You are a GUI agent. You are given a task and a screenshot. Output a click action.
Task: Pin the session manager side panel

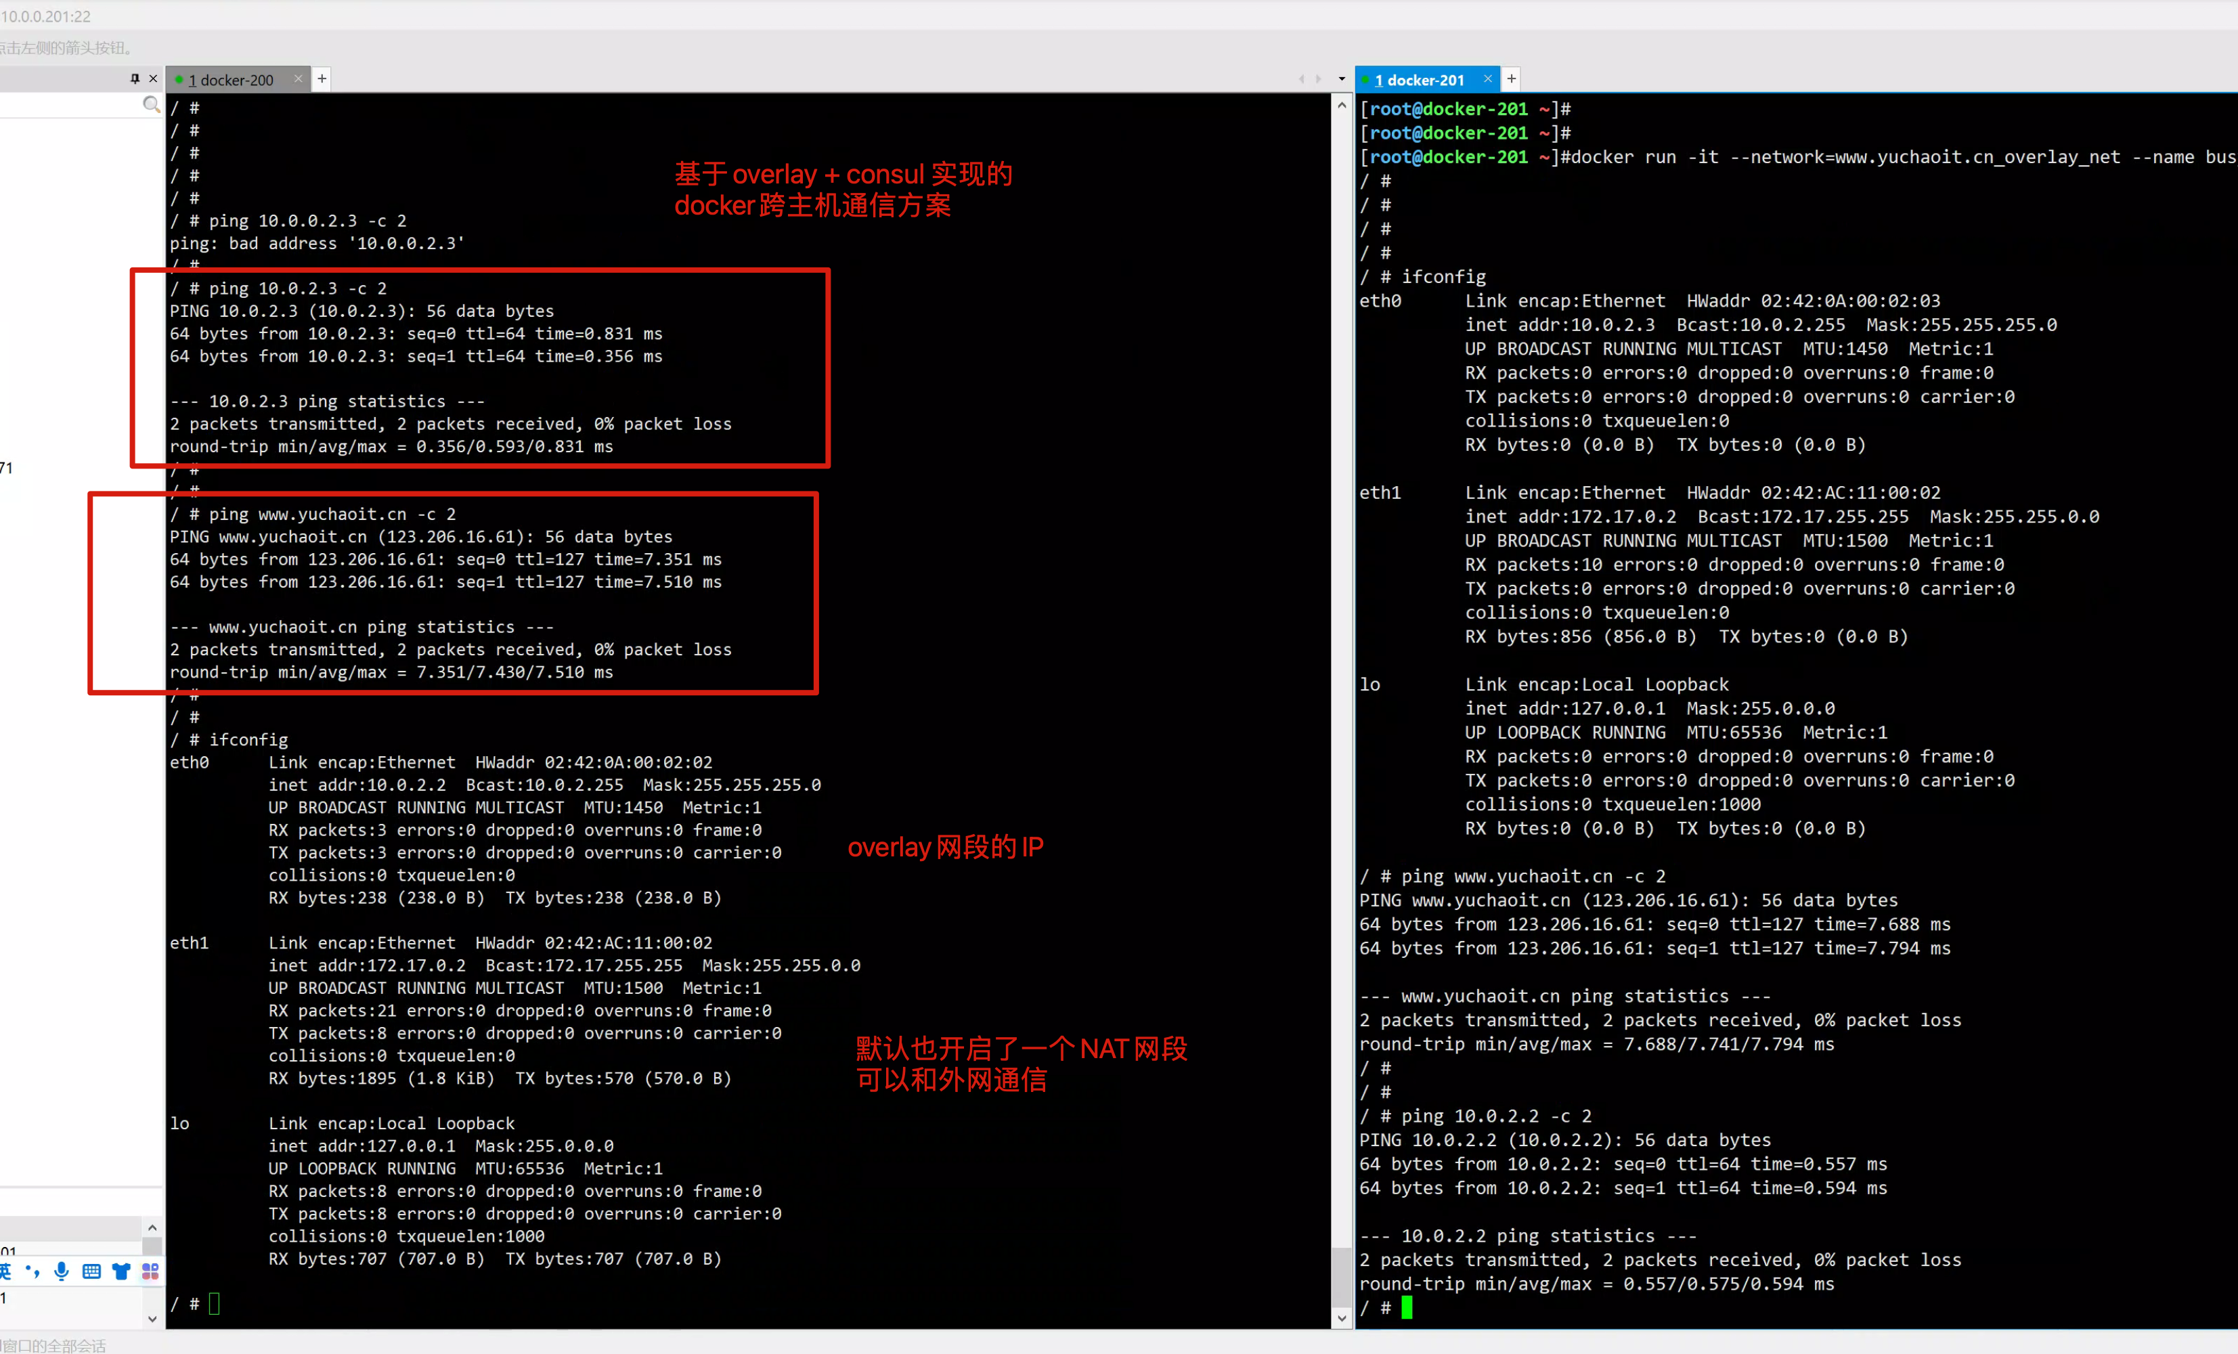135,79
